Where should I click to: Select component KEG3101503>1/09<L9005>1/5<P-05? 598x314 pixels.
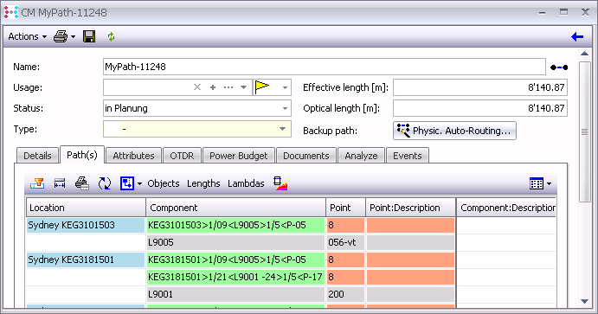pos(235,225)
